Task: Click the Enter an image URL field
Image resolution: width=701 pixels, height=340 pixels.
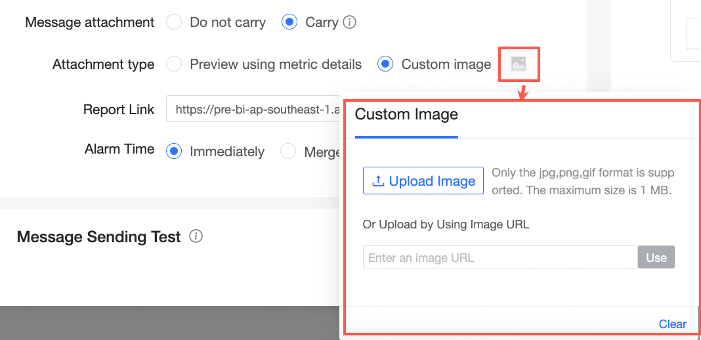Action: pos(499,257)
